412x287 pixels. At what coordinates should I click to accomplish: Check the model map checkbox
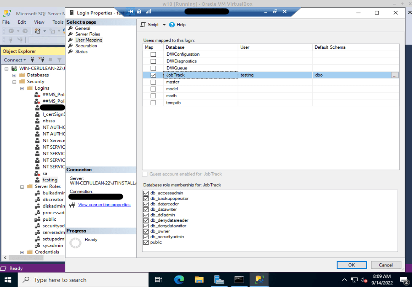tap(153, 89)
